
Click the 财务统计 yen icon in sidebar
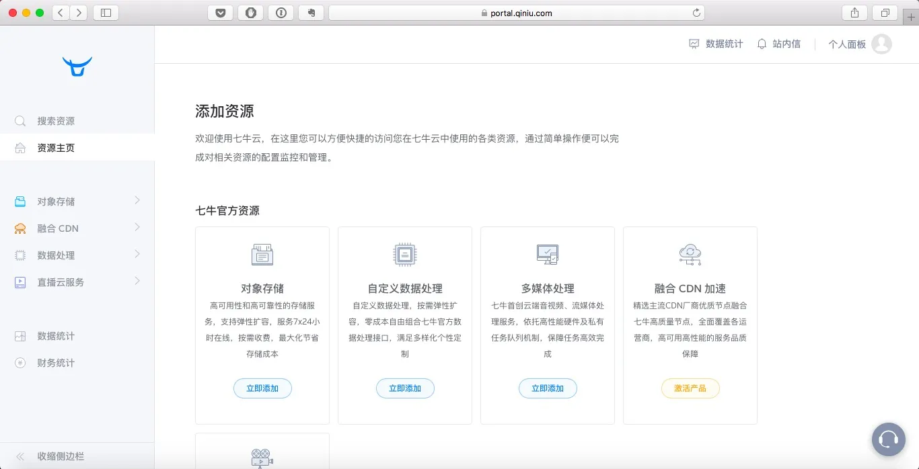click(x=20, y=363)
